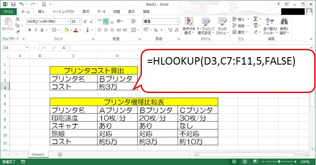Switch to the ページレイアウト tab
316x165 pixels.
tap(64, 12)
